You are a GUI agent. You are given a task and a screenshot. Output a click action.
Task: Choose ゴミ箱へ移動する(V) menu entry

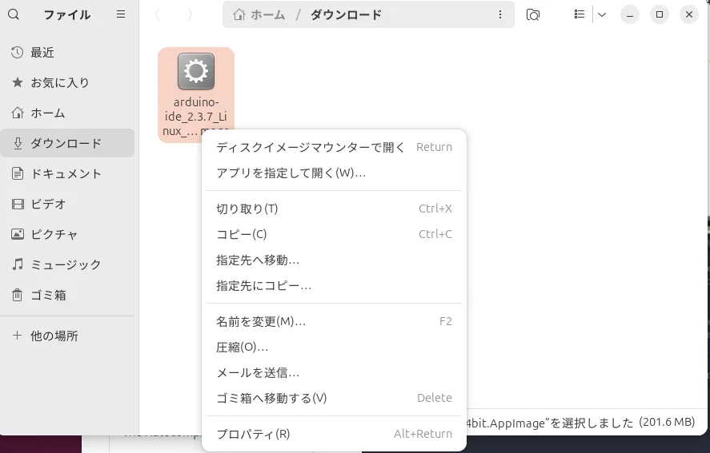(x=271, y=398)
